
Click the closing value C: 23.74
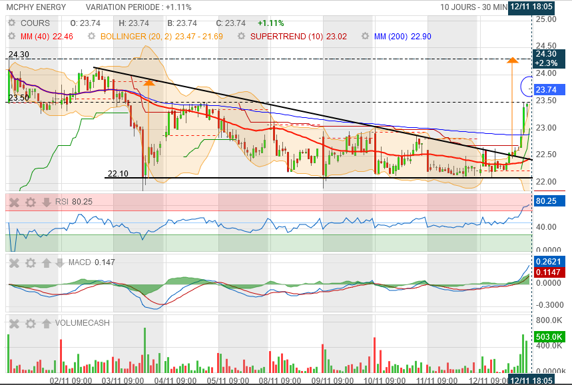click(x=230, y=23)
